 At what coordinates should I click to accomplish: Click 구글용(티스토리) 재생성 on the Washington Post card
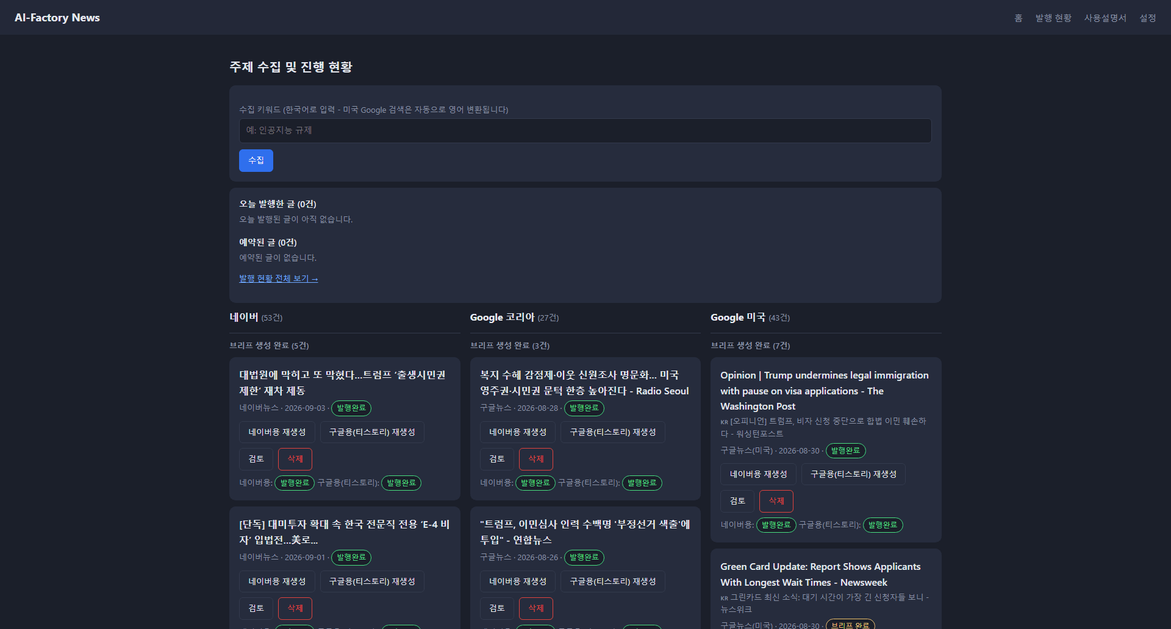click(x=853, y=474)
